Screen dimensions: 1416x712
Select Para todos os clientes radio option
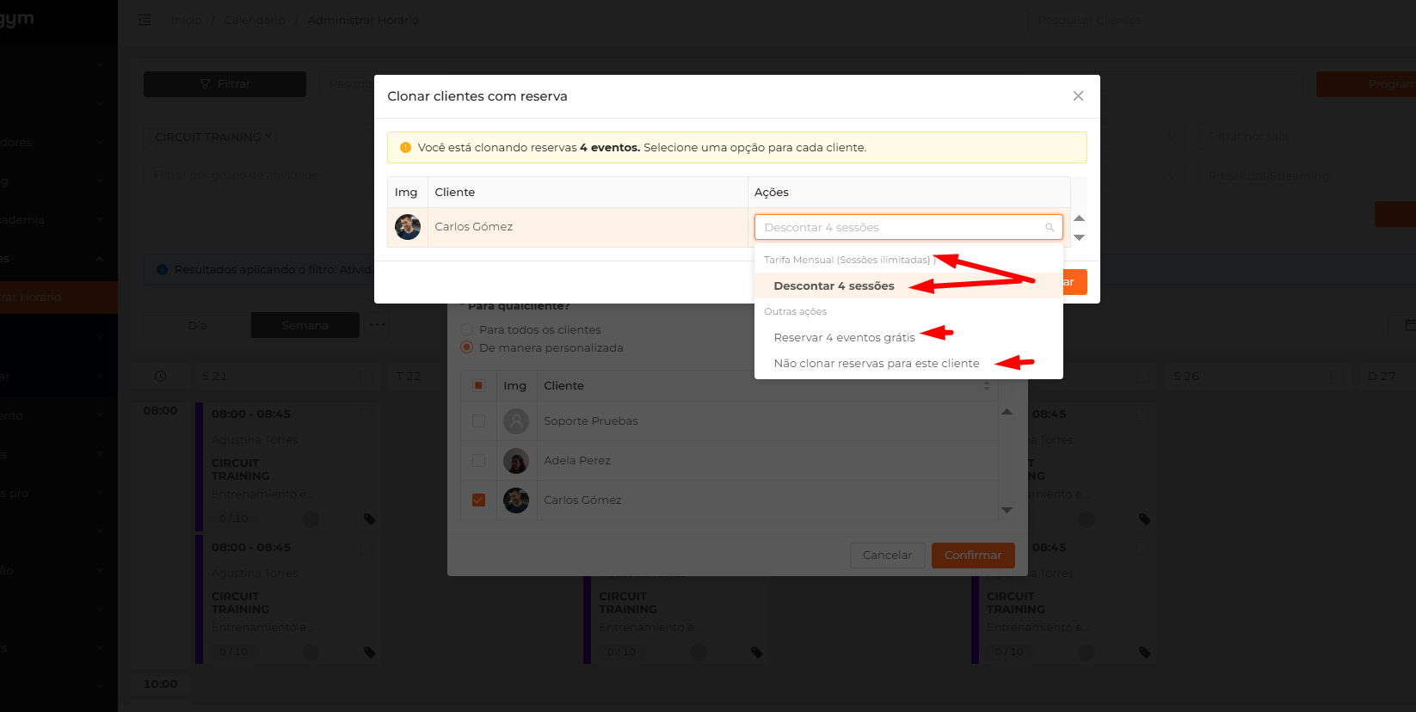coord(467,329)
